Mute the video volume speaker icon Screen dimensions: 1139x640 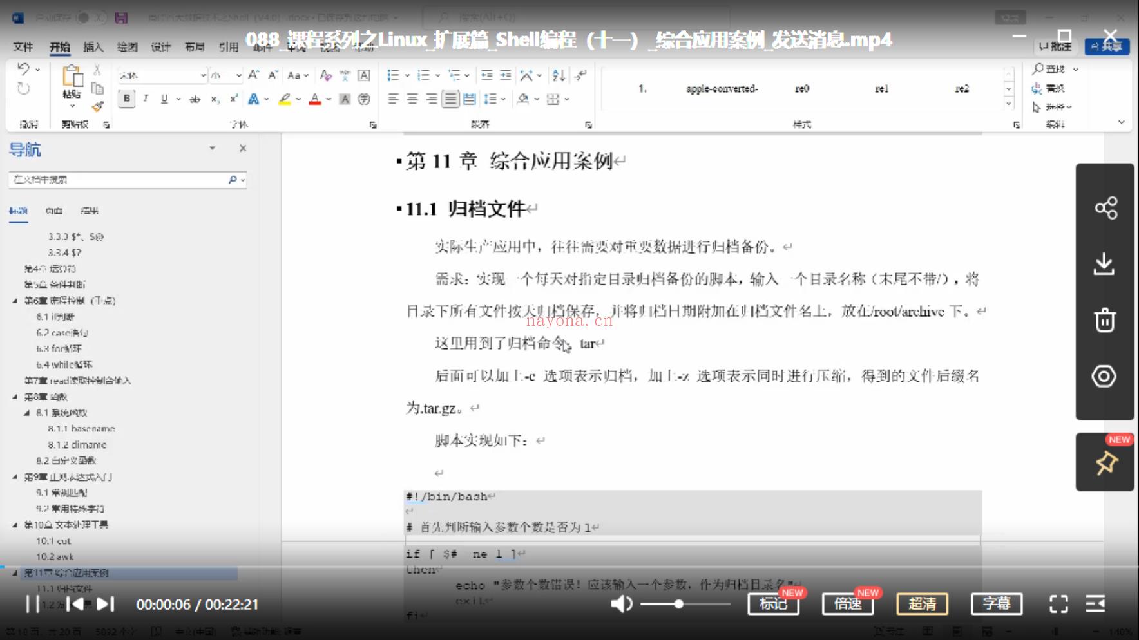point(621,604)
